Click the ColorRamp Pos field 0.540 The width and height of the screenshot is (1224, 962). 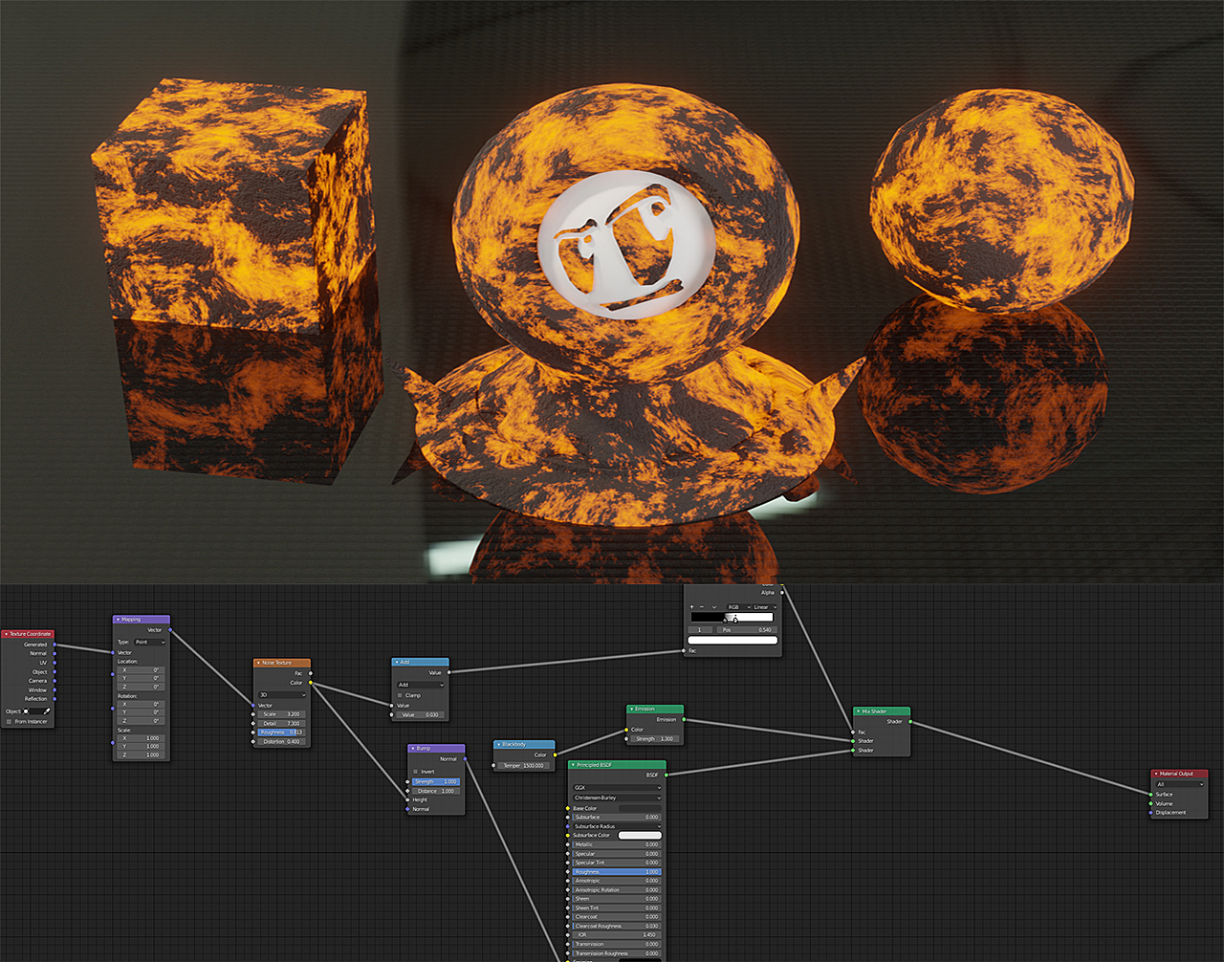(746, 630)
